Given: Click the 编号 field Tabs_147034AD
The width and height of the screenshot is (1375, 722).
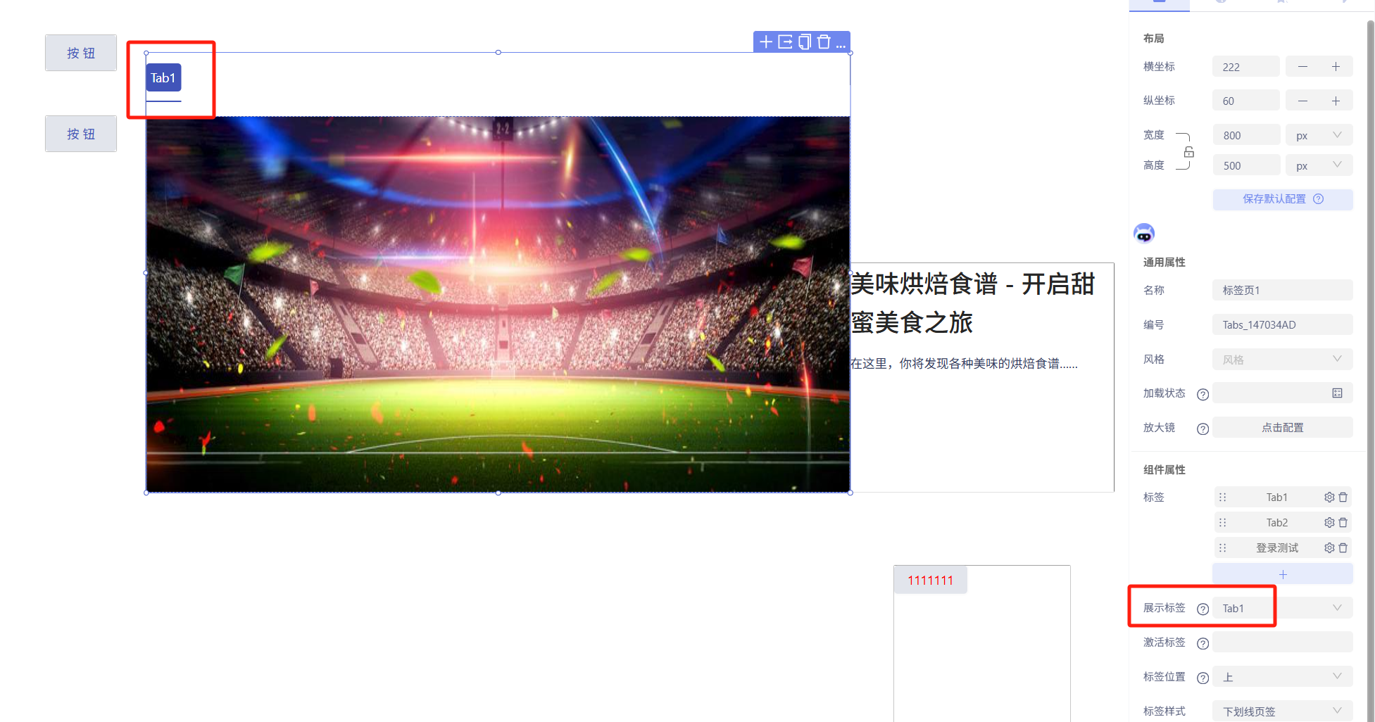Looking at the screenshot, I should click(x=1283, y=324).
